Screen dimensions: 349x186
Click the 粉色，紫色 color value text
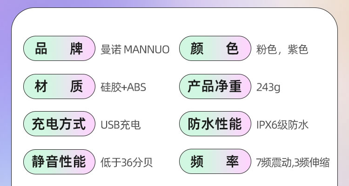click(282, 49)
